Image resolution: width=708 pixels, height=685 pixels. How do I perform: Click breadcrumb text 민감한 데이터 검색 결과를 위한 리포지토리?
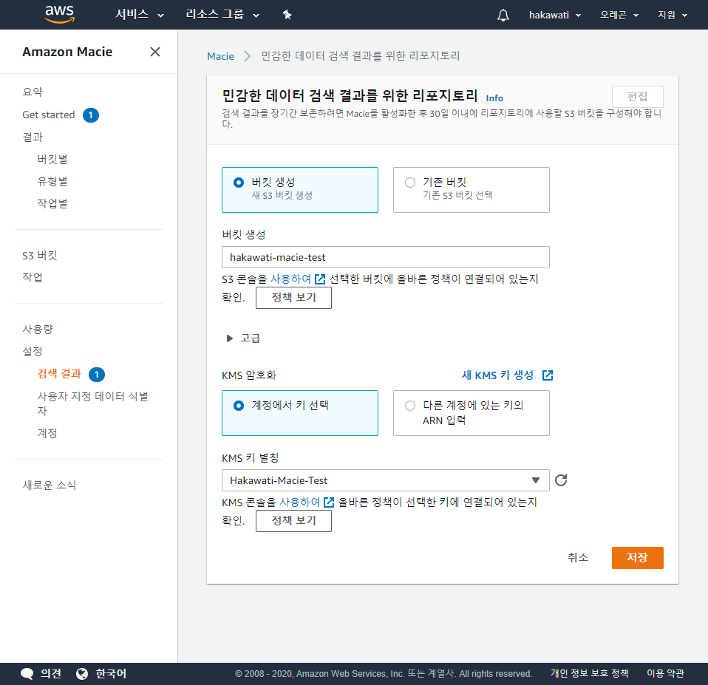coord(361,55)
